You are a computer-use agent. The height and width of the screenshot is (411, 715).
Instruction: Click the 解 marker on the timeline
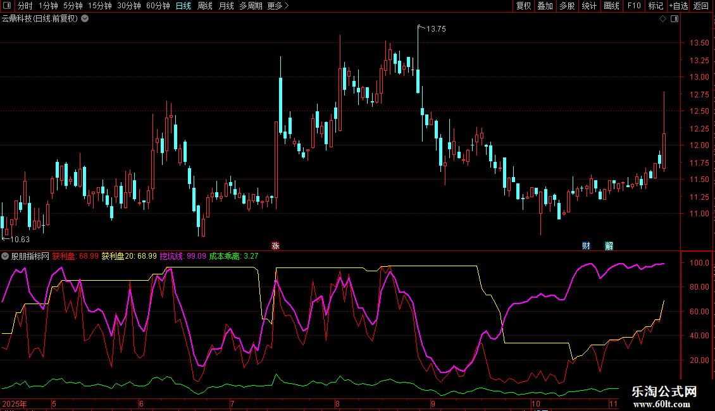tap(609, 245)
